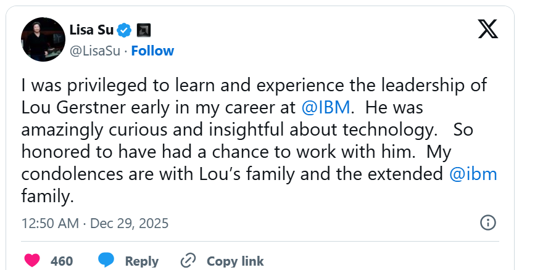Click the X logo icon

coord(487,30)
